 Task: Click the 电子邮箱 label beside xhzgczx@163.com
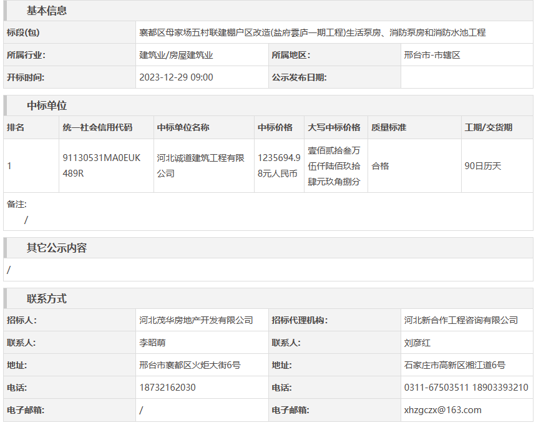point(291,410)
